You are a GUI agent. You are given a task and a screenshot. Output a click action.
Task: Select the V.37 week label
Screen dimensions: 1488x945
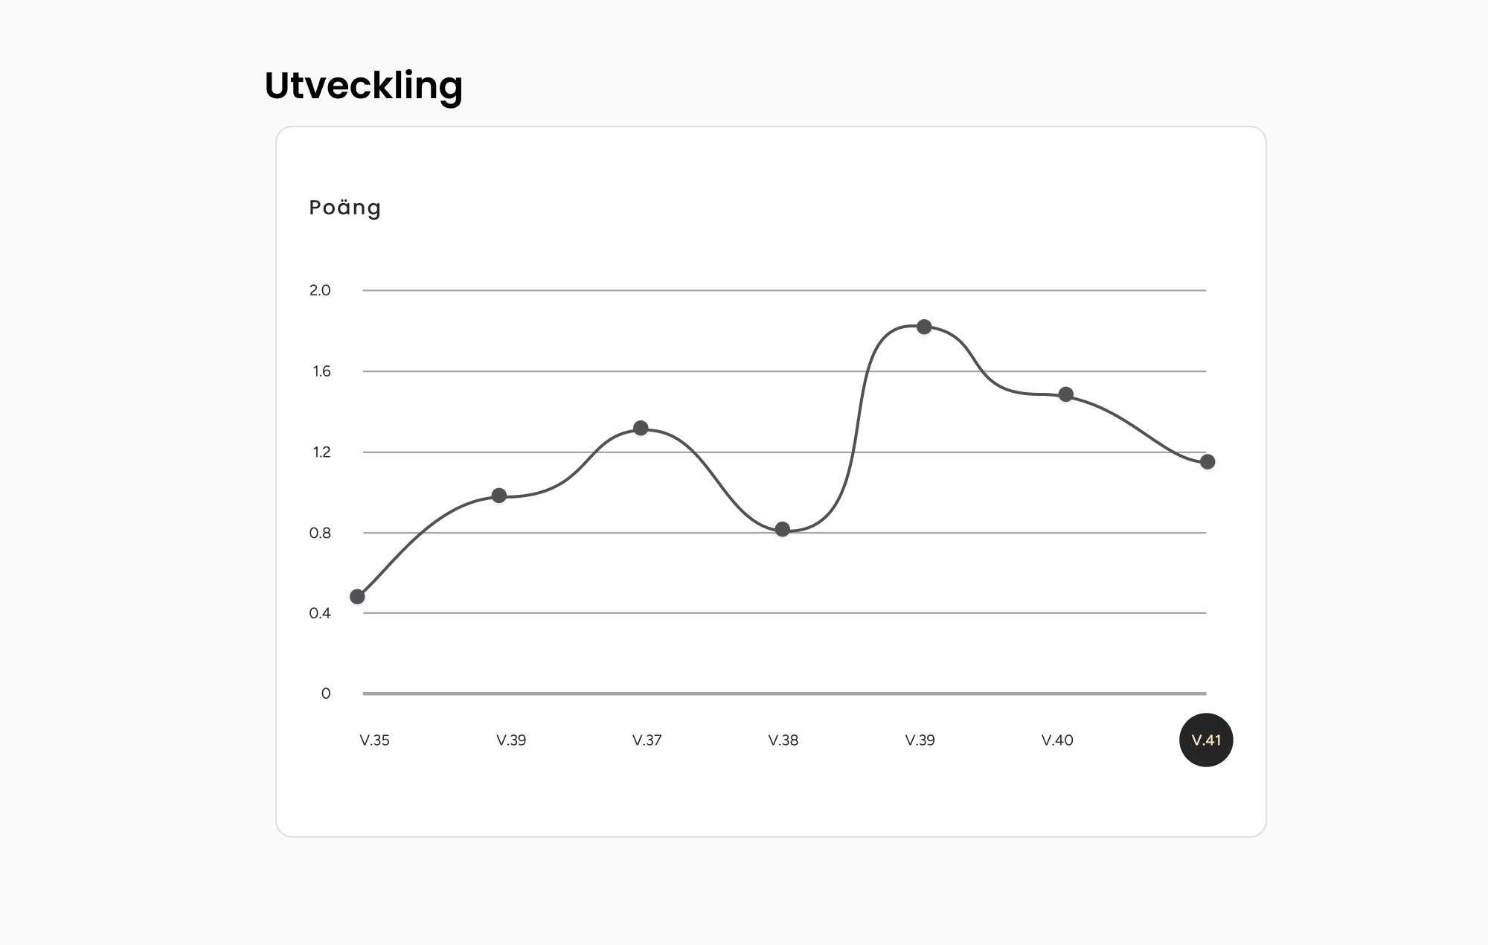click(x=647, y=740)
